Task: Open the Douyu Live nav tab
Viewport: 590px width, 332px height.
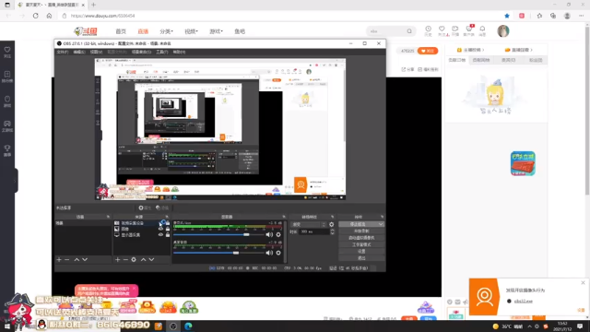Action: tap(143, 31)
